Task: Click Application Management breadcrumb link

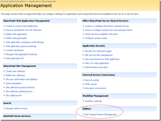Action: click(43, 1)
